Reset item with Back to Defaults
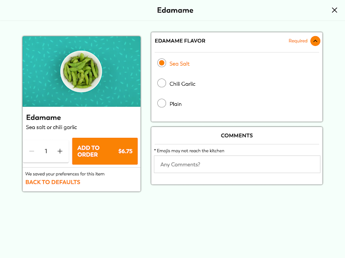The image size is (345, 258). (53, 182)
